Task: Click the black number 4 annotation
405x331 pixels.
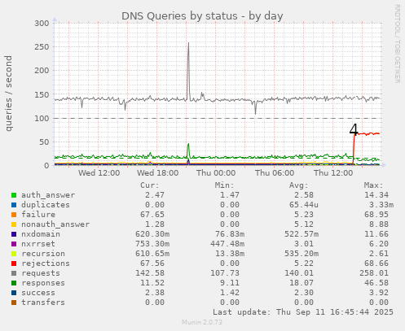Action: [x=354, y=130]
